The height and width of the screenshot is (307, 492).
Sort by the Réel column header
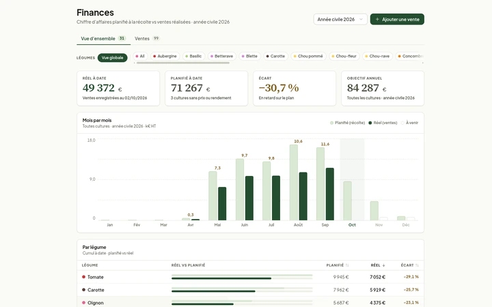click(378, 265)
